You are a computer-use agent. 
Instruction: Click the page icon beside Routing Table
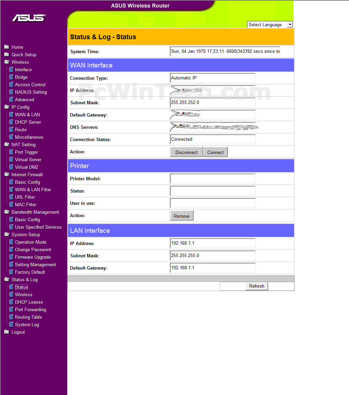(x=11, y=317)
